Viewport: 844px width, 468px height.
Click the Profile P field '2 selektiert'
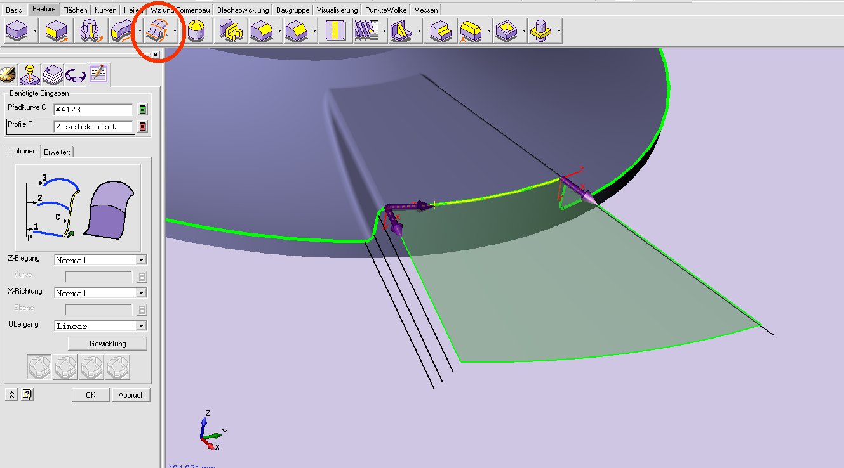coord(94,127)
